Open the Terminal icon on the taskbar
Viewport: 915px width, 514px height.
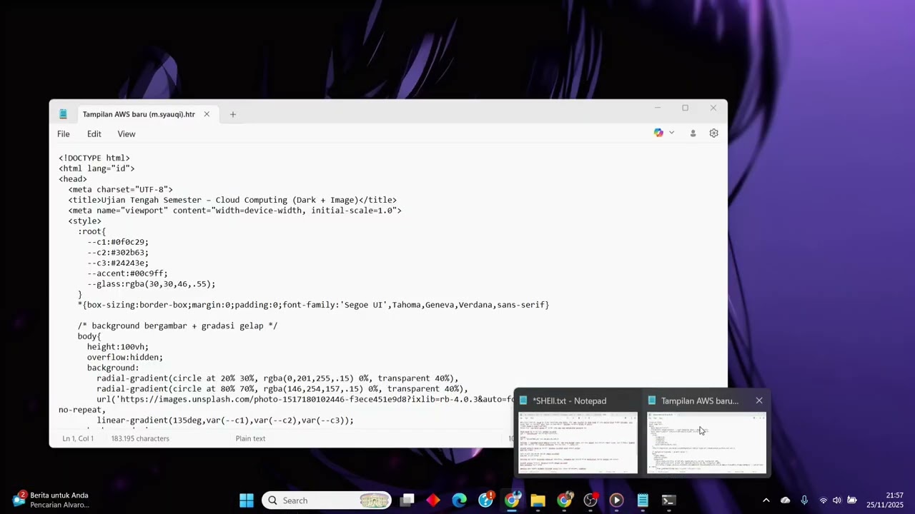pyautogui.click(x=668, y=500)
